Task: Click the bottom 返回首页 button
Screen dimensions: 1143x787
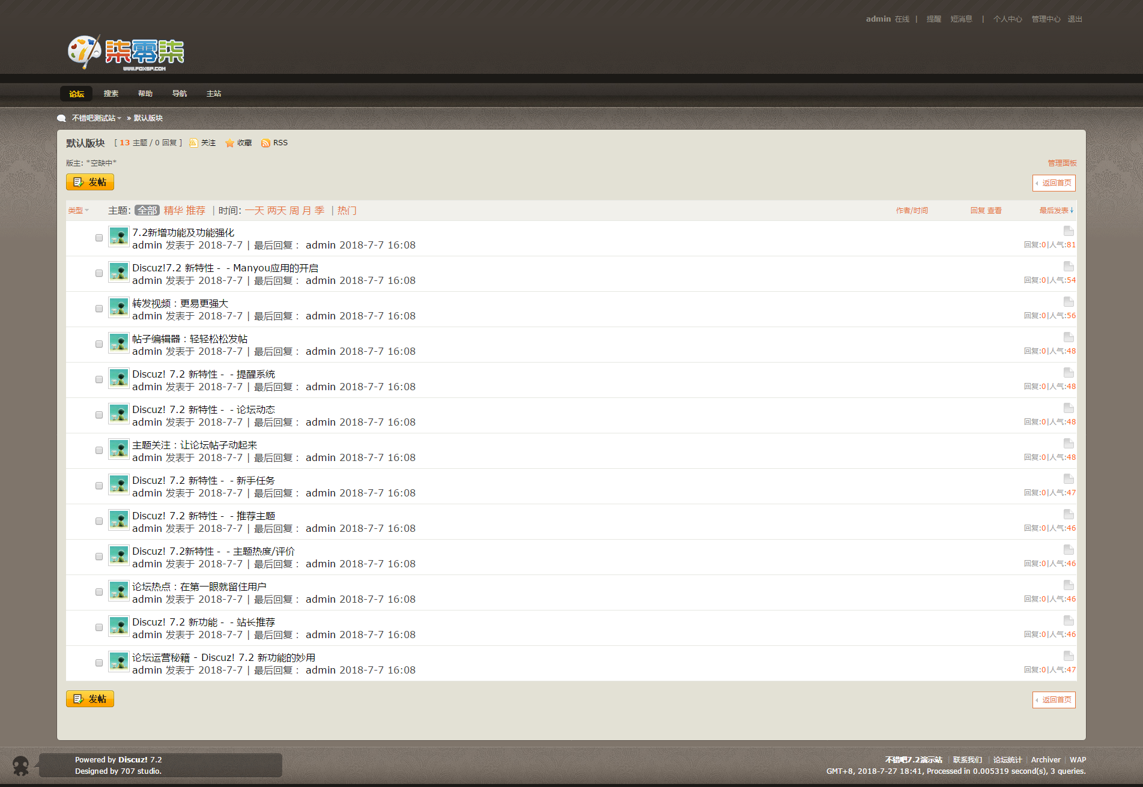Action: coord(1054,700)
